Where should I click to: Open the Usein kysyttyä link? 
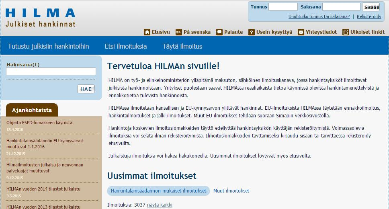pyautogui.click(x=274, y=32)
